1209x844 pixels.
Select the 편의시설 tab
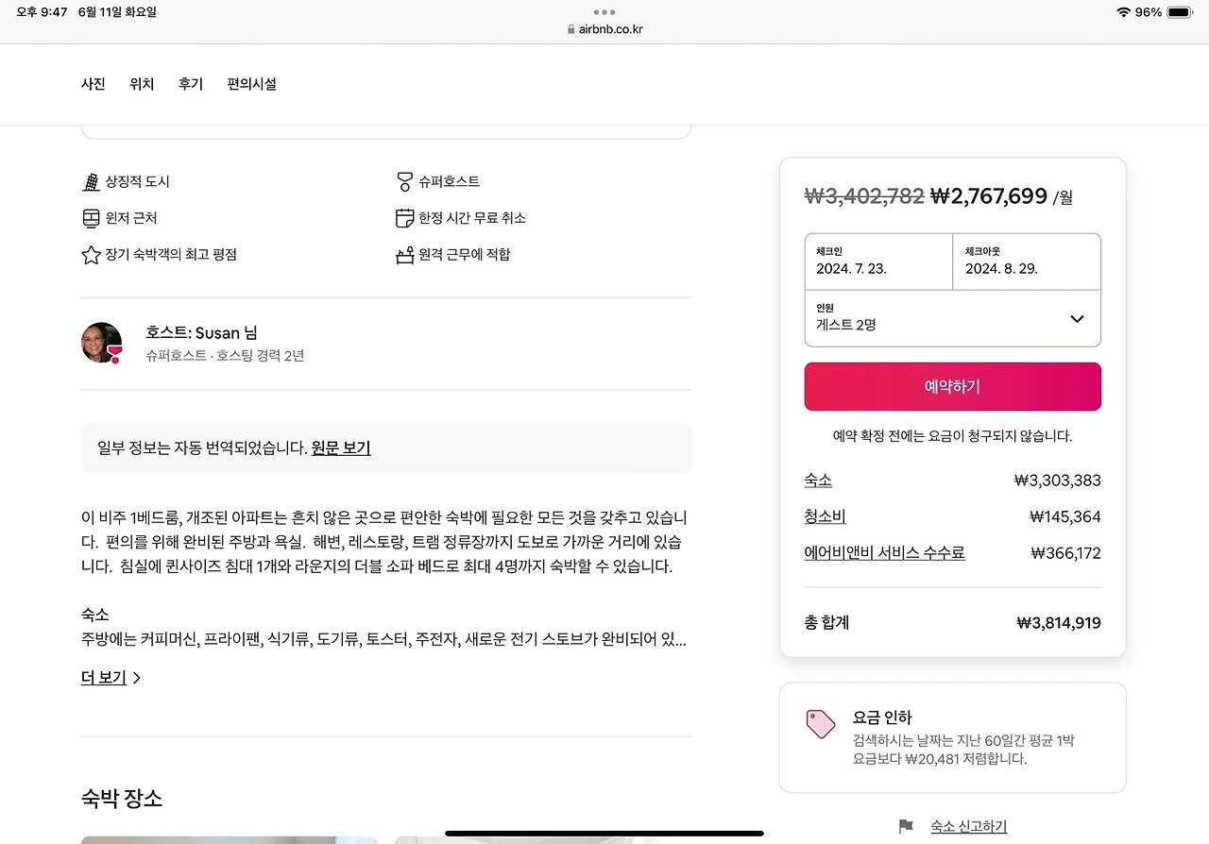click(x=252, y=84)
